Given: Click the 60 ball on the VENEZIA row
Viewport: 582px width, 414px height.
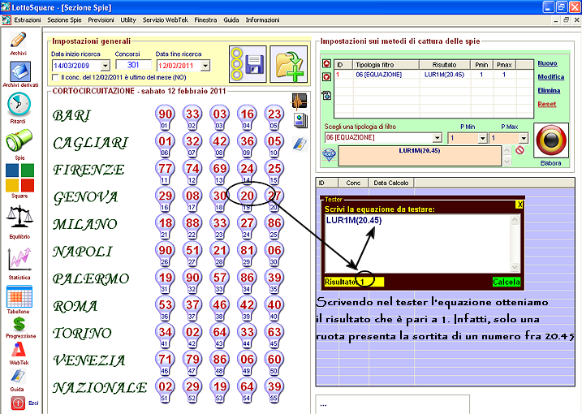Looking at the screenshot, I should point(274,359).
